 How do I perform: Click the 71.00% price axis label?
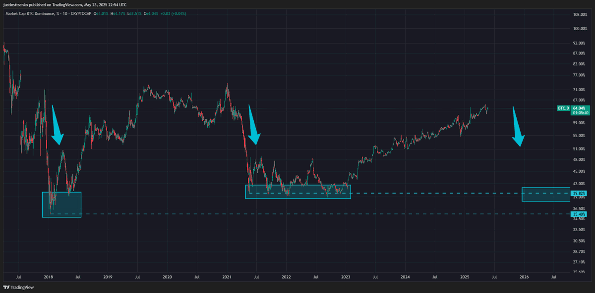tap(579, 90)
